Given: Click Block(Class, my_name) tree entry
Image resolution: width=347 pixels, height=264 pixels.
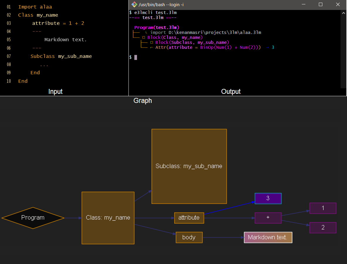Looking at the screenshot, I should point(175,37).
